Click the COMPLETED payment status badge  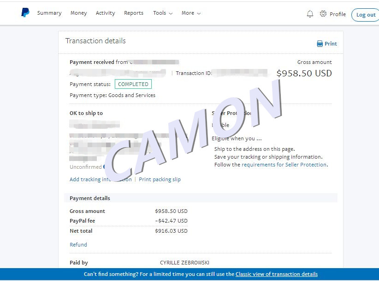click(133, 84)
